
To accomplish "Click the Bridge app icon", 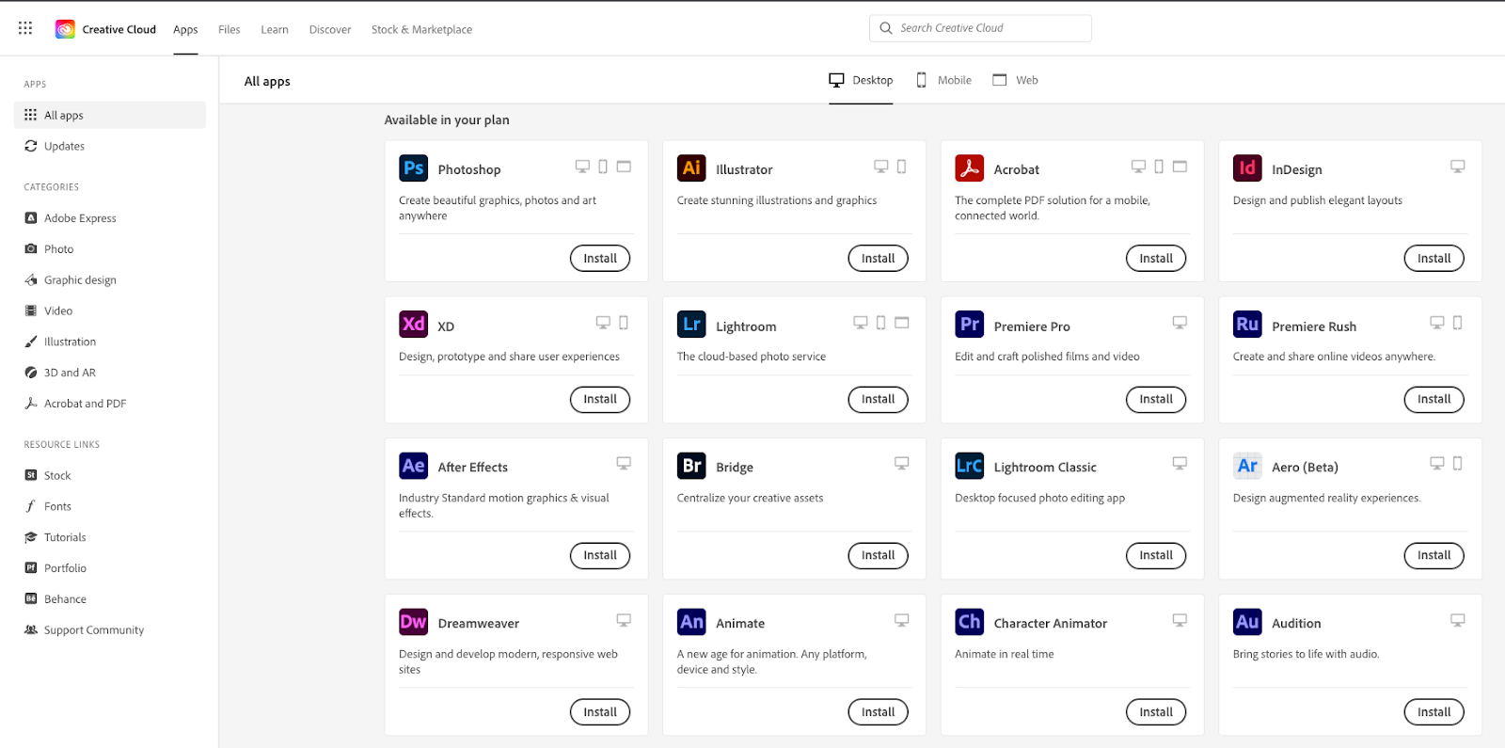I will (x=691, y=466).
